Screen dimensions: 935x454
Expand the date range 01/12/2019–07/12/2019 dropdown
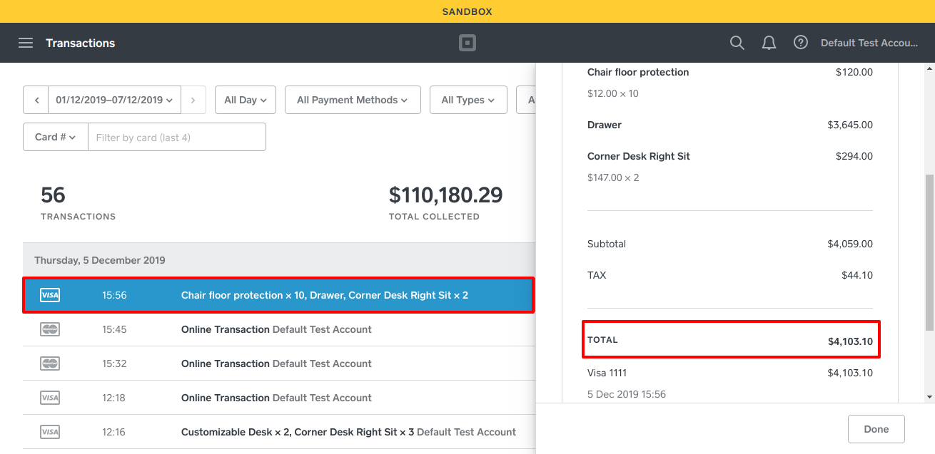tap(114, 100)
